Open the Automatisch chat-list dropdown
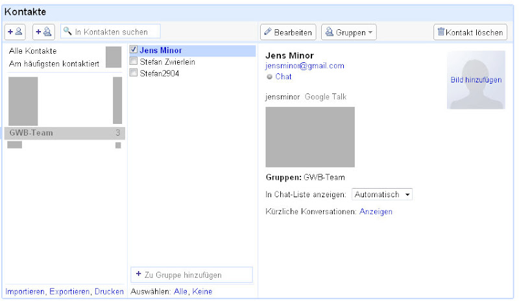 coord(381,195)
